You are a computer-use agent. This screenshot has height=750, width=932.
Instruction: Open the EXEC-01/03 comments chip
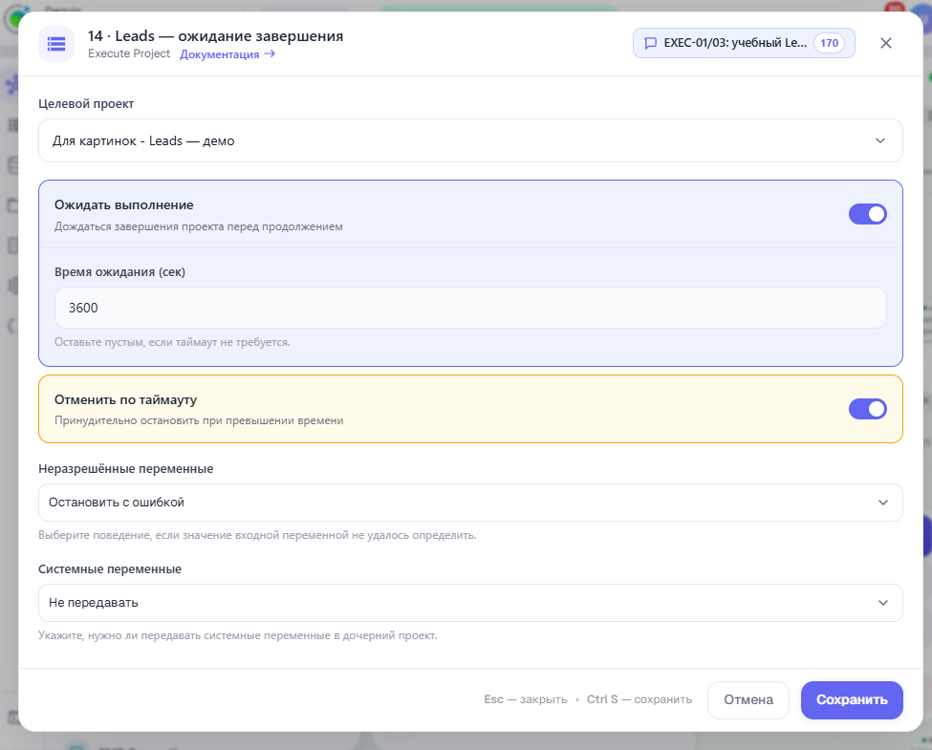coord(744,43)
